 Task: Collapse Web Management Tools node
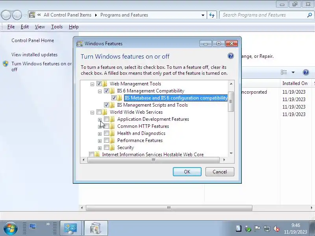pos(92,84)
